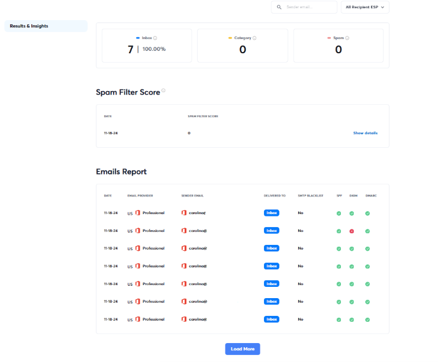The image size is (438, 362).
Task: Select Results & Insights in the sidebar
Action: [46, 26]
